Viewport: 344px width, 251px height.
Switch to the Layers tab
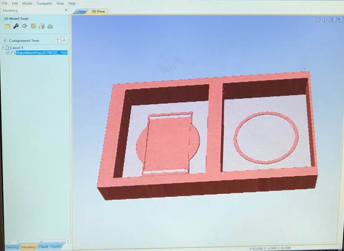[56, 247]
